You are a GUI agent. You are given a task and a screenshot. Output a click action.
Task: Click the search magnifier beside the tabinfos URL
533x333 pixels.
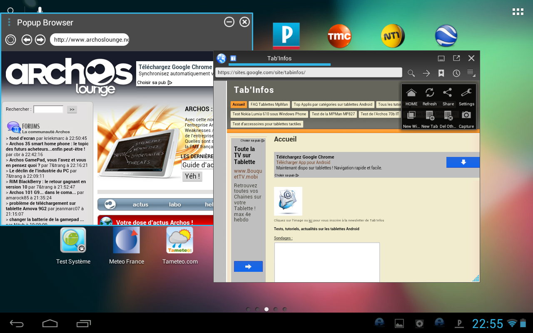(411, 73)
